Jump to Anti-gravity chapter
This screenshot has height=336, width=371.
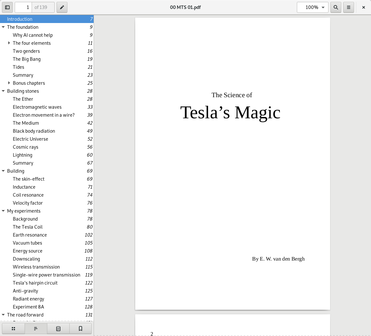[47, 291]
